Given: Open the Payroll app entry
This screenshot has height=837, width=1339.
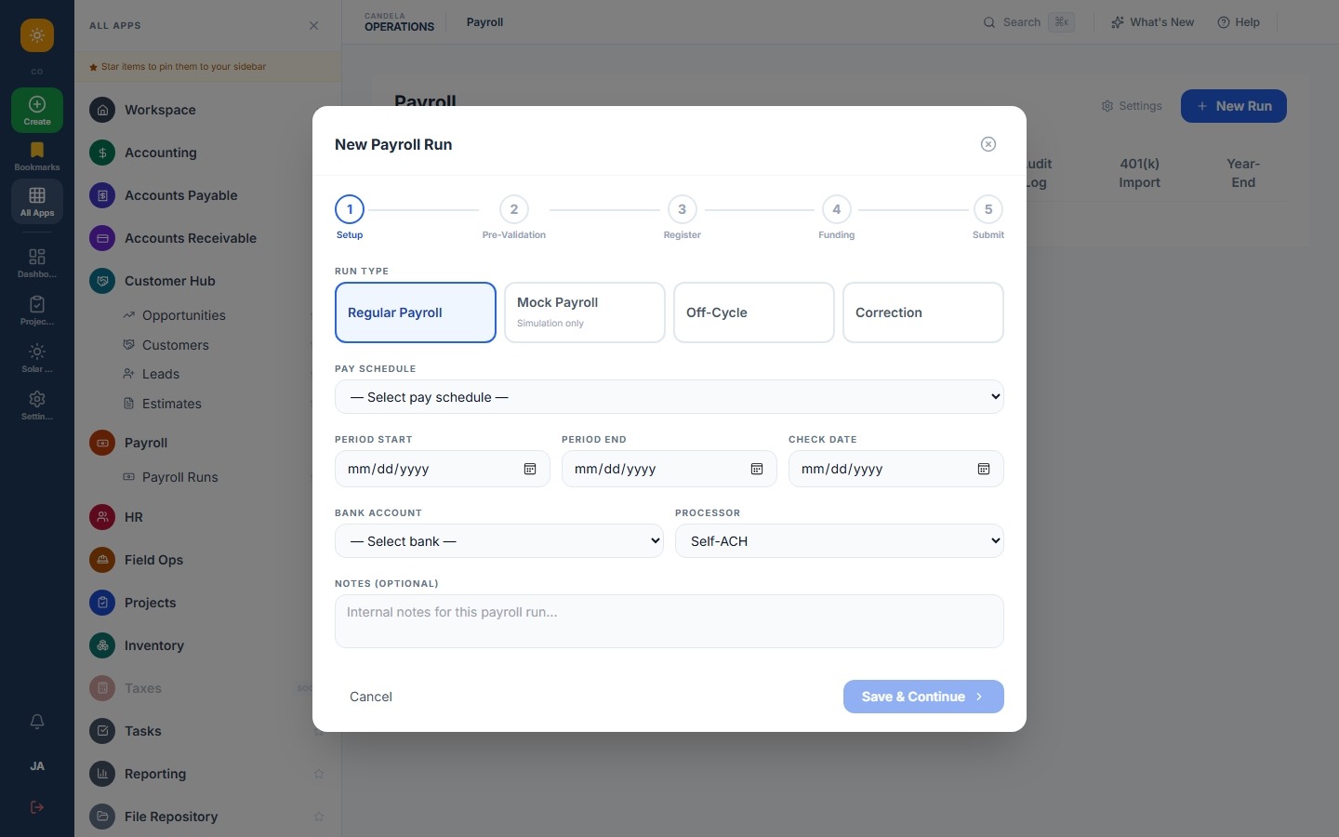Looking at the screenshot, I should click(207, 443).
